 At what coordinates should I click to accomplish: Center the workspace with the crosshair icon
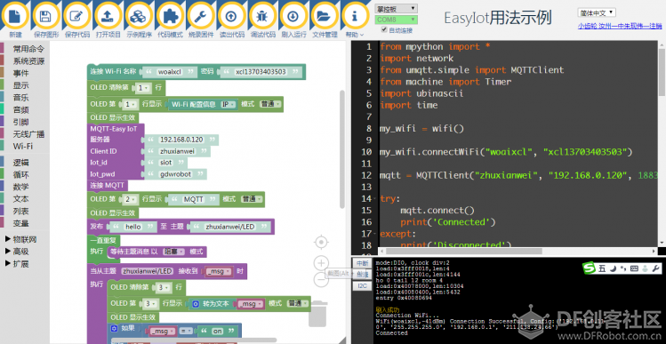(322, 243)
